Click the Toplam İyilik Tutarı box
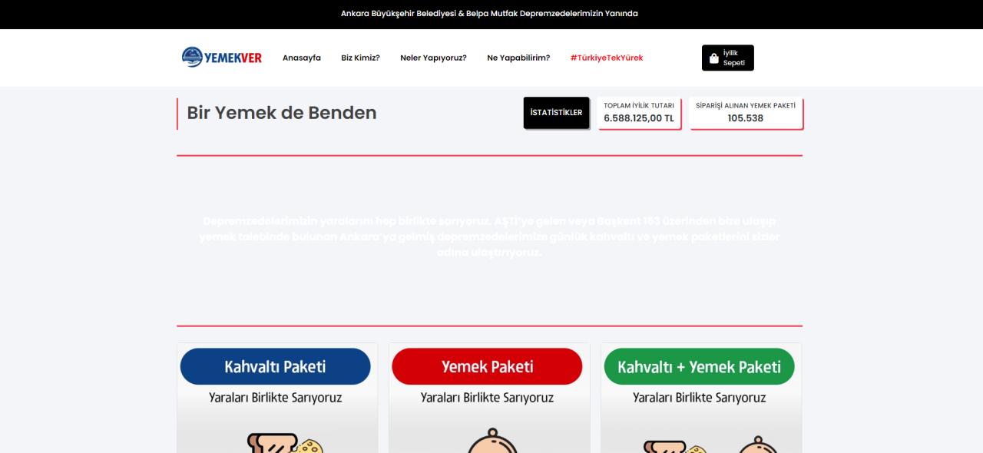The height and width of the screenshot is (453, 983). tap(639, 113)
